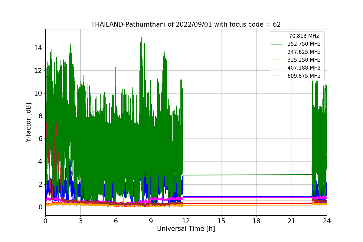Click the x-axis tick label 12
The image size is (363, 242).
click(x=186, y=221)
